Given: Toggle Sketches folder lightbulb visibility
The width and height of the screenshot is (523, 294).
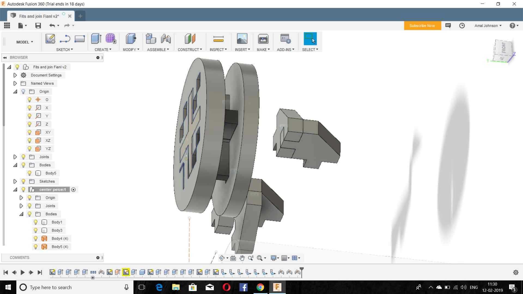Looking at the screenshot, I should [x=23, y=181].
